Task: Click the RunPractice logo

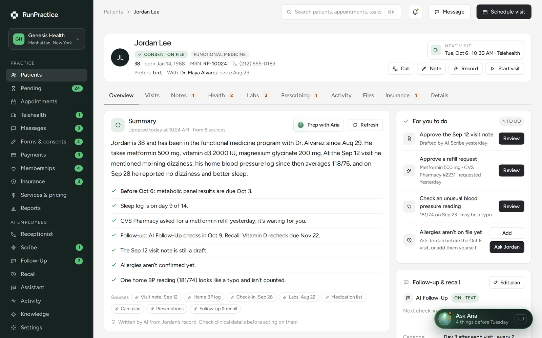Action: coord(34,15)
